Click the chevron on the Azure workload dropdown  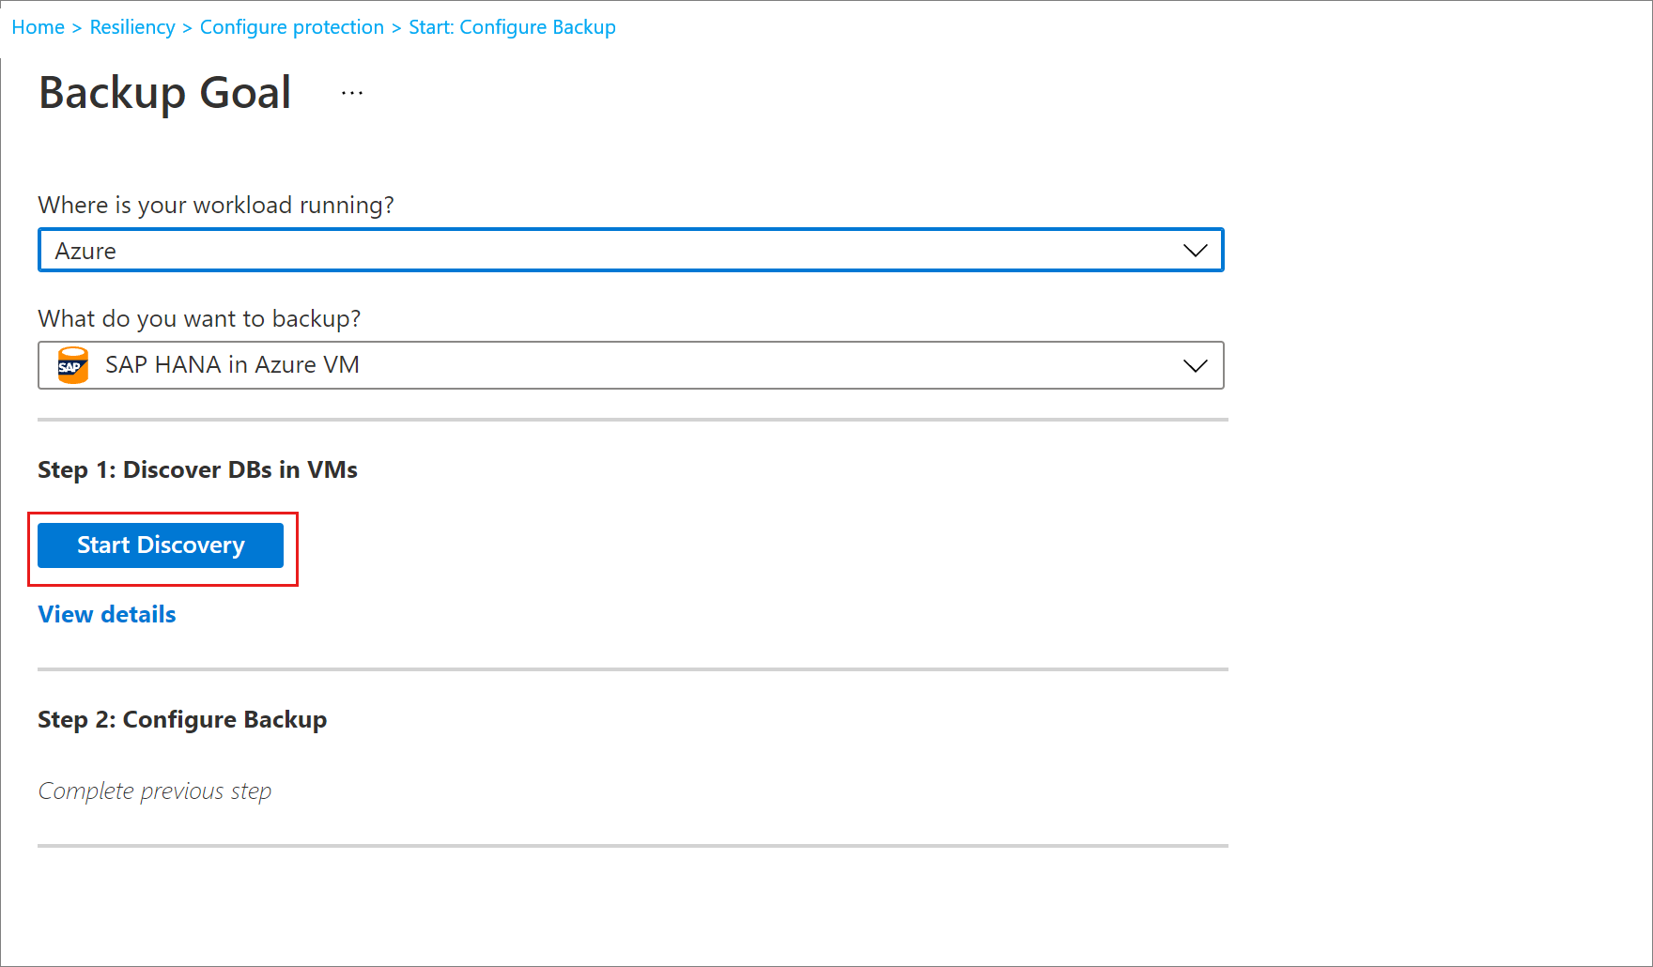point(1195,250)
